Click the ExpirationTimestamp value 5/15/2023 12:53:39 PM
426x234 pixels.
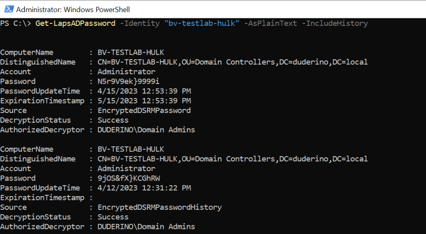coord(144,101)
